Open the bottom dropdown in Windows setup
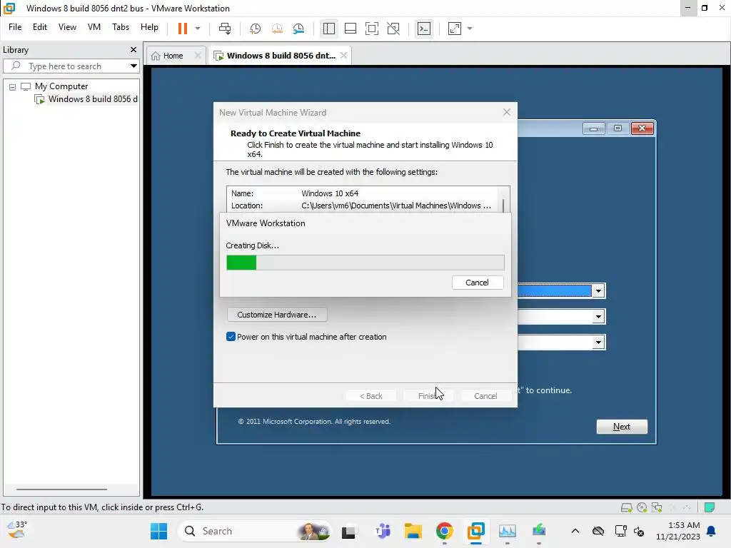This screenshot has width=731, height=548. pos(598,342)
